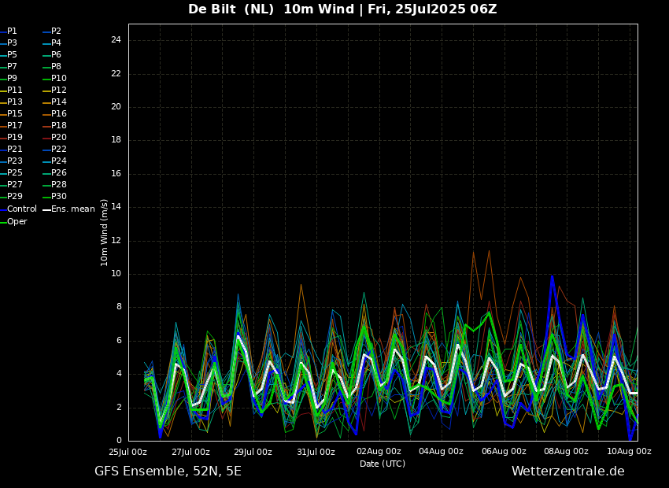Click the 25Jul 00z date axis label
This screenshot has width=669, height=488.
[128, 452]
